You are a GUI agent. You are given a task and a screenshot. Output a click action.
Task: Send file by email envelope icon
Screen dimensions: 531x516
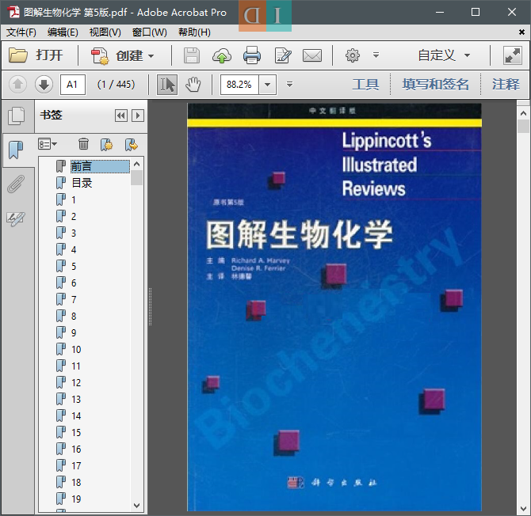tap(312, 55)
